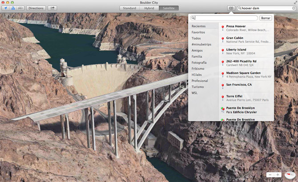Select Favoritos in the bookmarks sidebar
Image resolution: width=298 pixels, height=182 pixels.
tap(198, 33)
